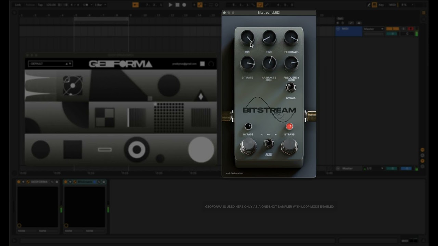The width and height of the screenshot is (438, 246).
Task: Click the Link button in top bar
Action: [x=18, y=5]
